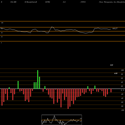
Task: Click the 0 axis label in RSI panel
Action: (1, 43)
